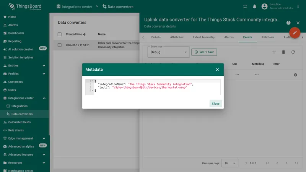
Task: Open notifications bell icon
Action: click(254, 6)
